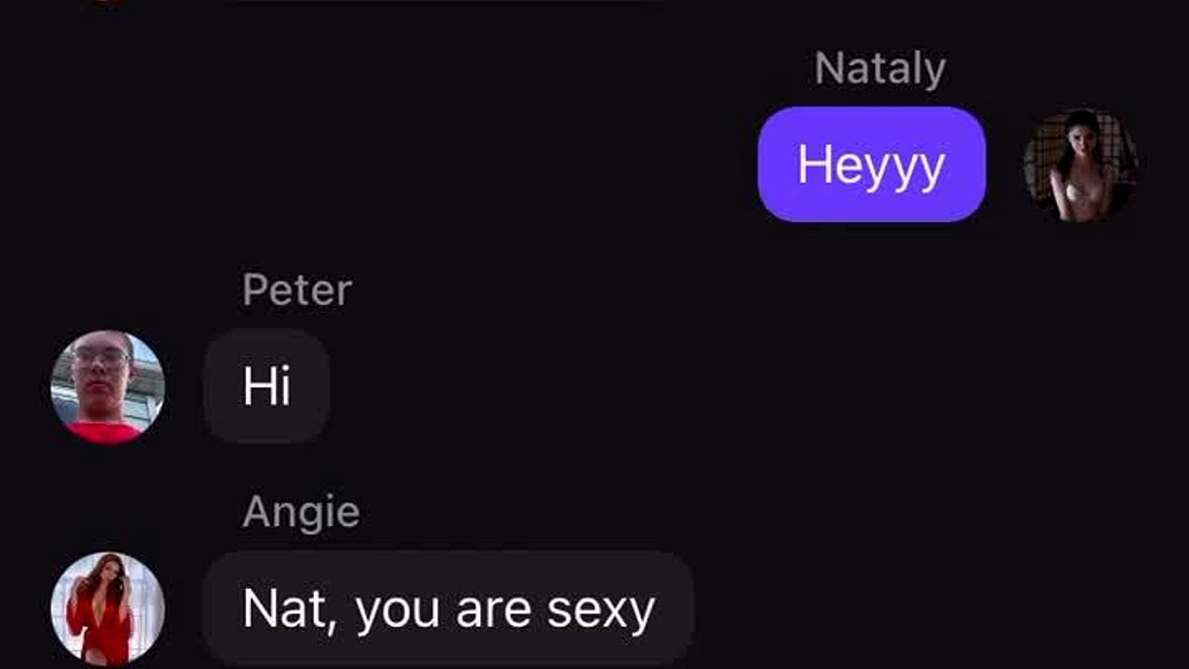Open Nataly's profile picture

coord(1080,165)
